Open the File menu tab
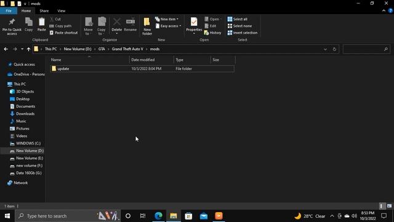The width and height of the screenshot is (394, 222). (x=9, y=11)
